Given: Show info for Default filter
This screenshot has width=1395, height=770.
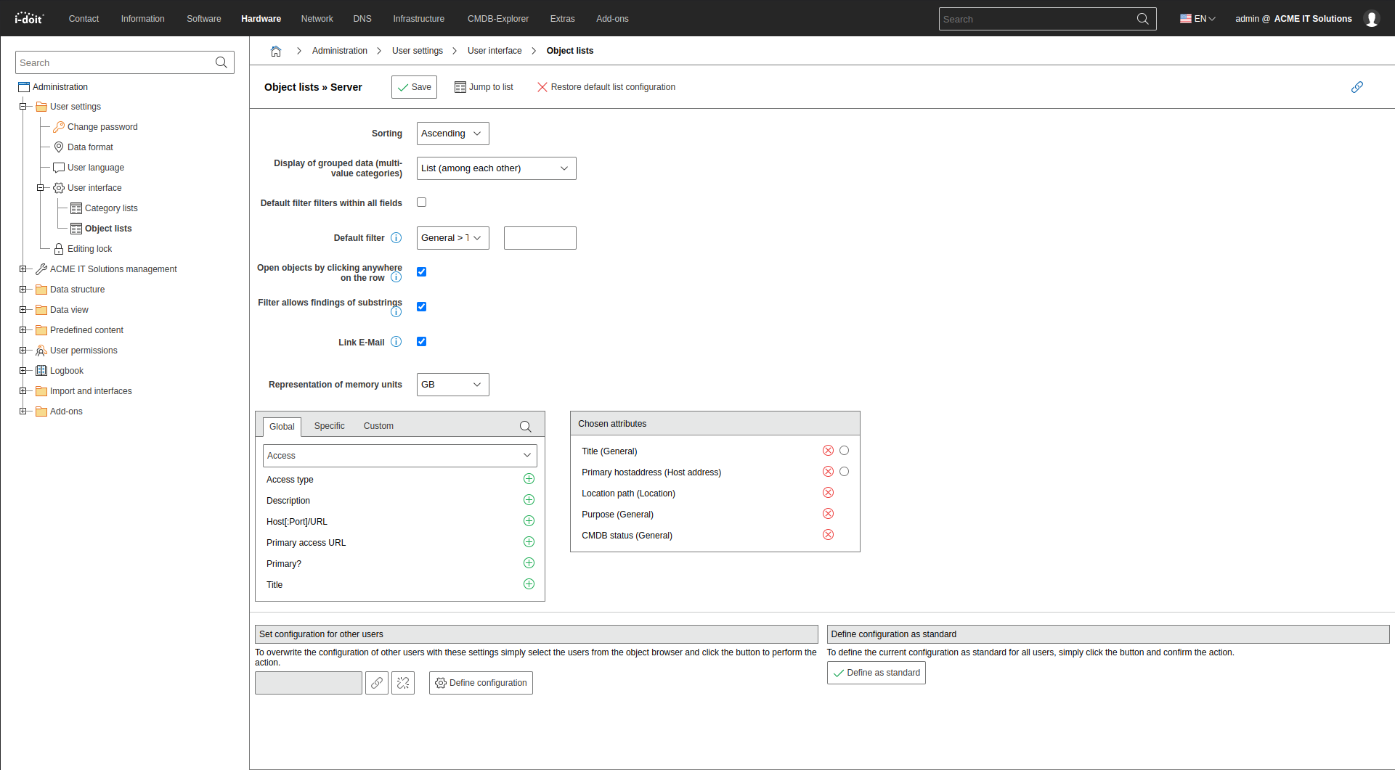Looking at the screenshot, I should tap(396, 238).
